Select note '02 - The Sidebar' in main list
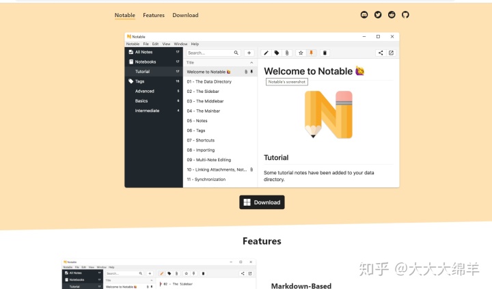492x289 pixels. pos(220,92)
